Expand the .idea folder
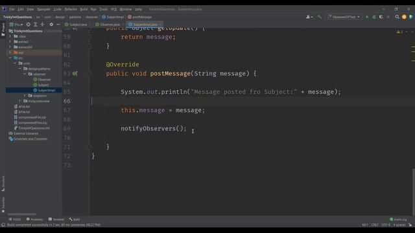Image resolution: width=415 pixels, height=233 pixels. click(x=10, y=36)
